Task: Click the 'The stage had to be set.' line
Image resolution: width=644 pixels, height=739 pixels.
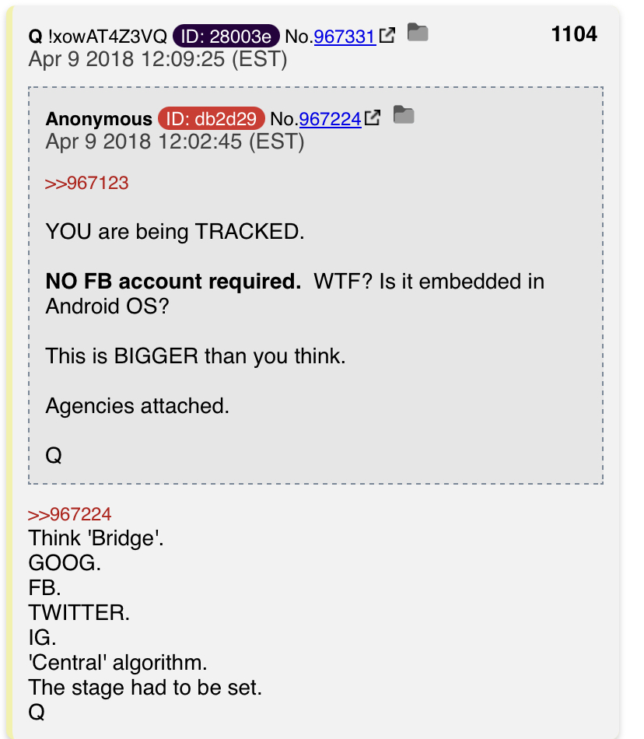Action: pyautogui.click(x=145, y=687)
